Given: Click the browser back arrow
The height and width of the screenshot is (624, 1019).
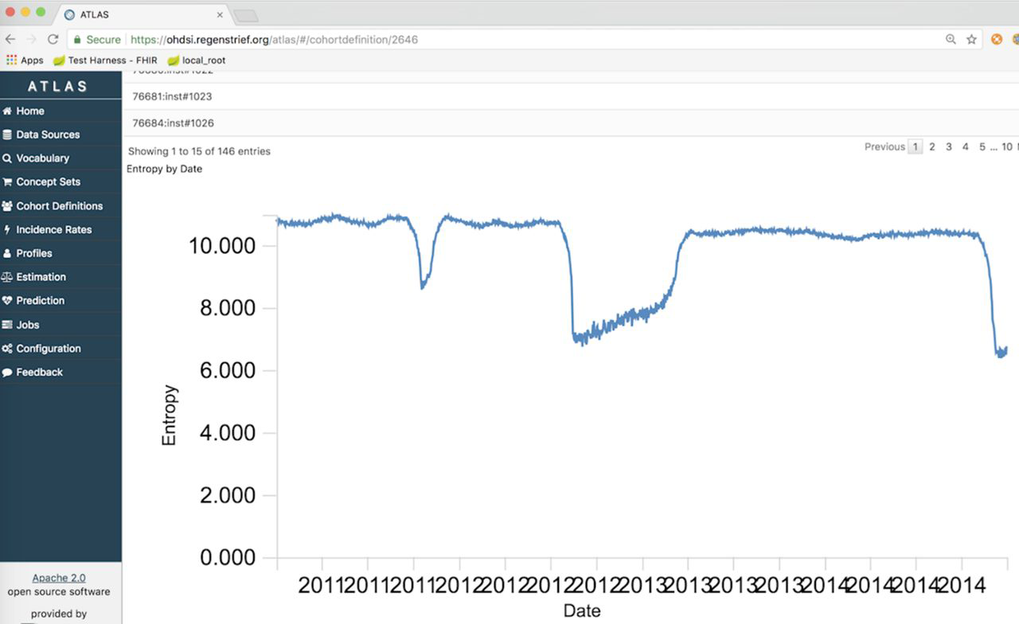Looking at the screenshot, I should click(x=11, y=39).
